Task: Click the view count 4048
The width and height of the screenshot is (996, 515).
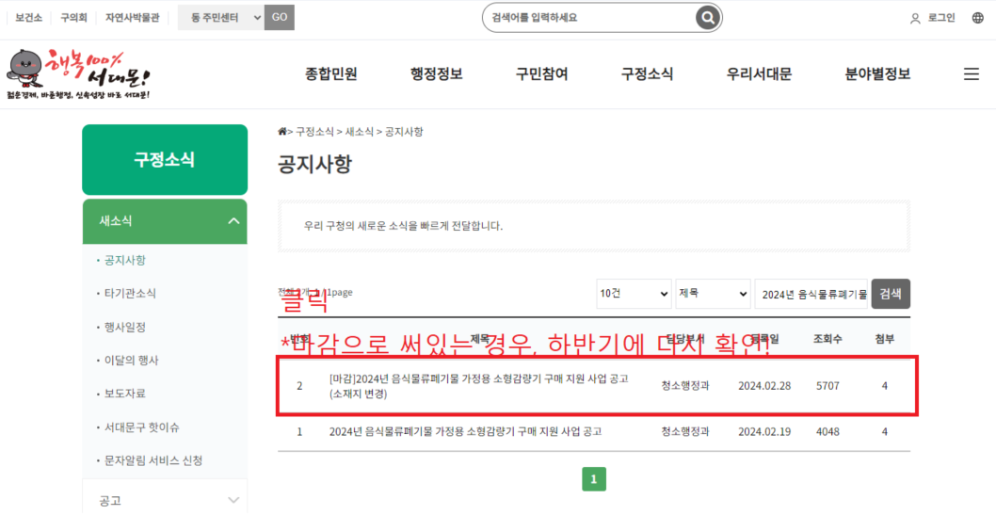Action: click(x=827, y=432)
